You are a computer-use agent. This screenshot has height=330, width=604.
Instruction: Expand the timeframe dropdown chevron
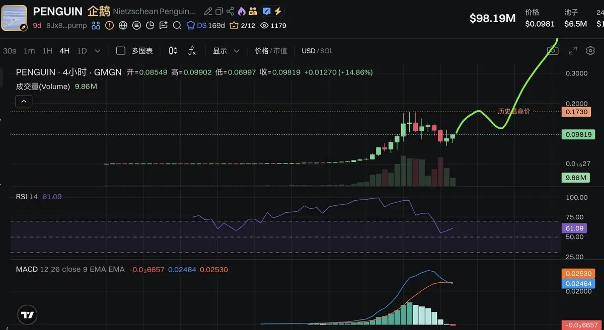click(98, 51)
